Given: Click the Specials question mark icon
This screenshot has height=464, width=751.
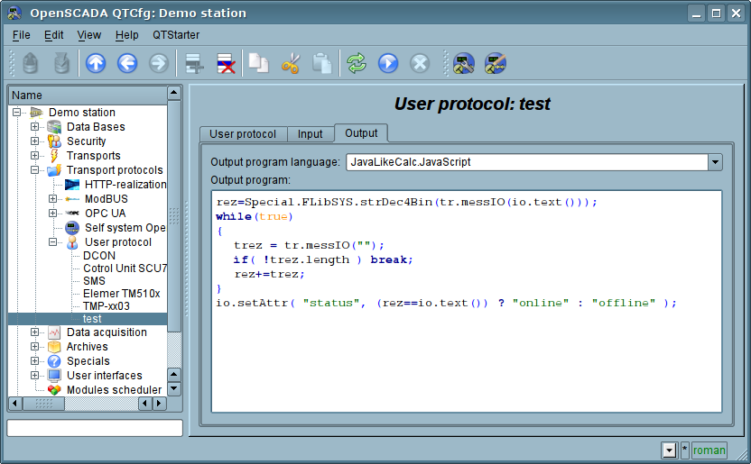Looking at the screenshot, I should click(x=54, y=360).
